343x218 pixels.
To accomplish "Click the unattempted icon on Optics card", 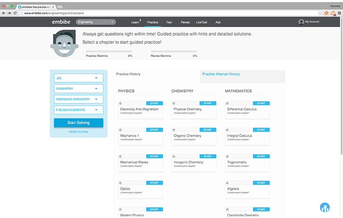I will coord(120,183).
